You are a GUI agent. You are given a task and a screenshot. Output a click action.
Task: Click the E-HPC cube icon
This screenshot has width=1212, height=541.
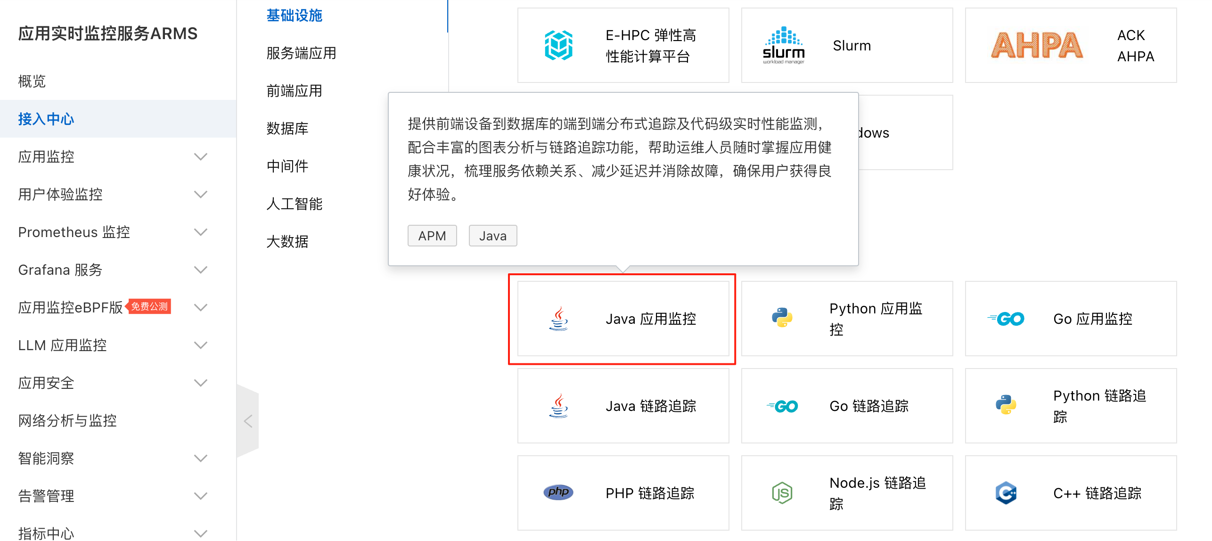[558, 45]
